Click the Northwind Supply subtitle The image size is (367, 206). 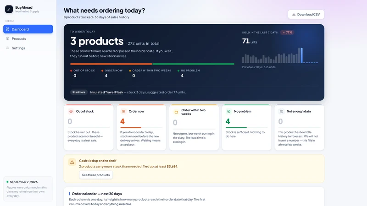click(x=27, y=11)
